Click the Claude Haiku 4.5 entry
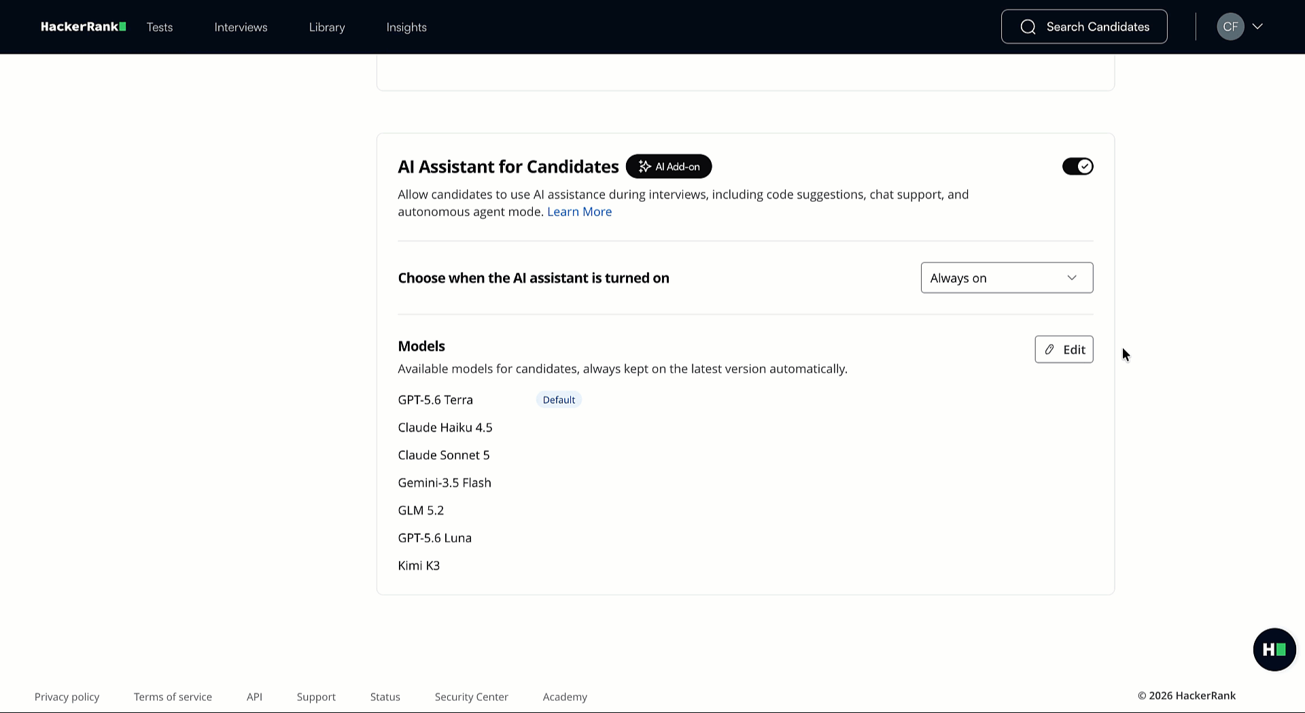This screenshot has width=1305, height=713. coord(445,428)
